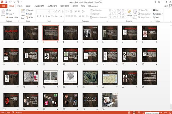This screenshot has width=172, height=114.
Task: Switch to Normal view in status bar
Action: click(x=130, y=113)
